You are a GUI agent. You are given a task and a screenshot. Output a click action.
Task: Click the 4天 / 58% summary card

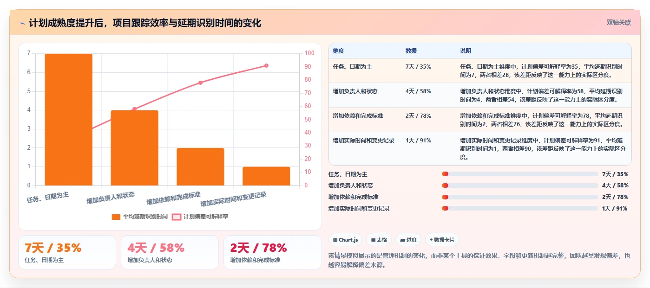point(170,252)
